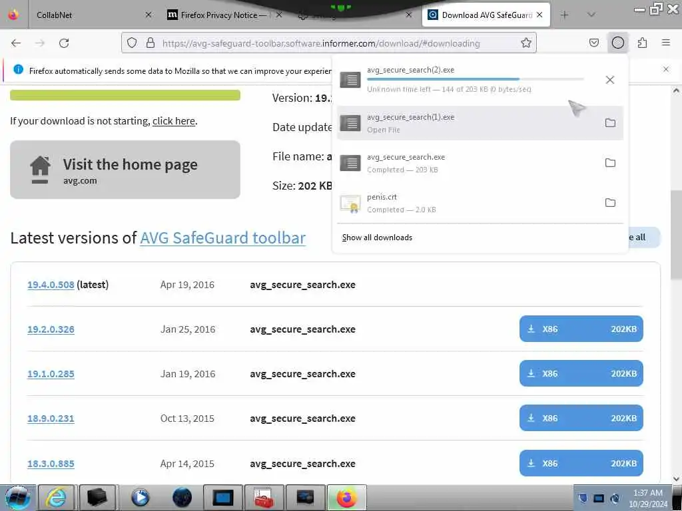Expand the list all tabs chevron
The image size is (682, 511).
click(x=591, y=15)
